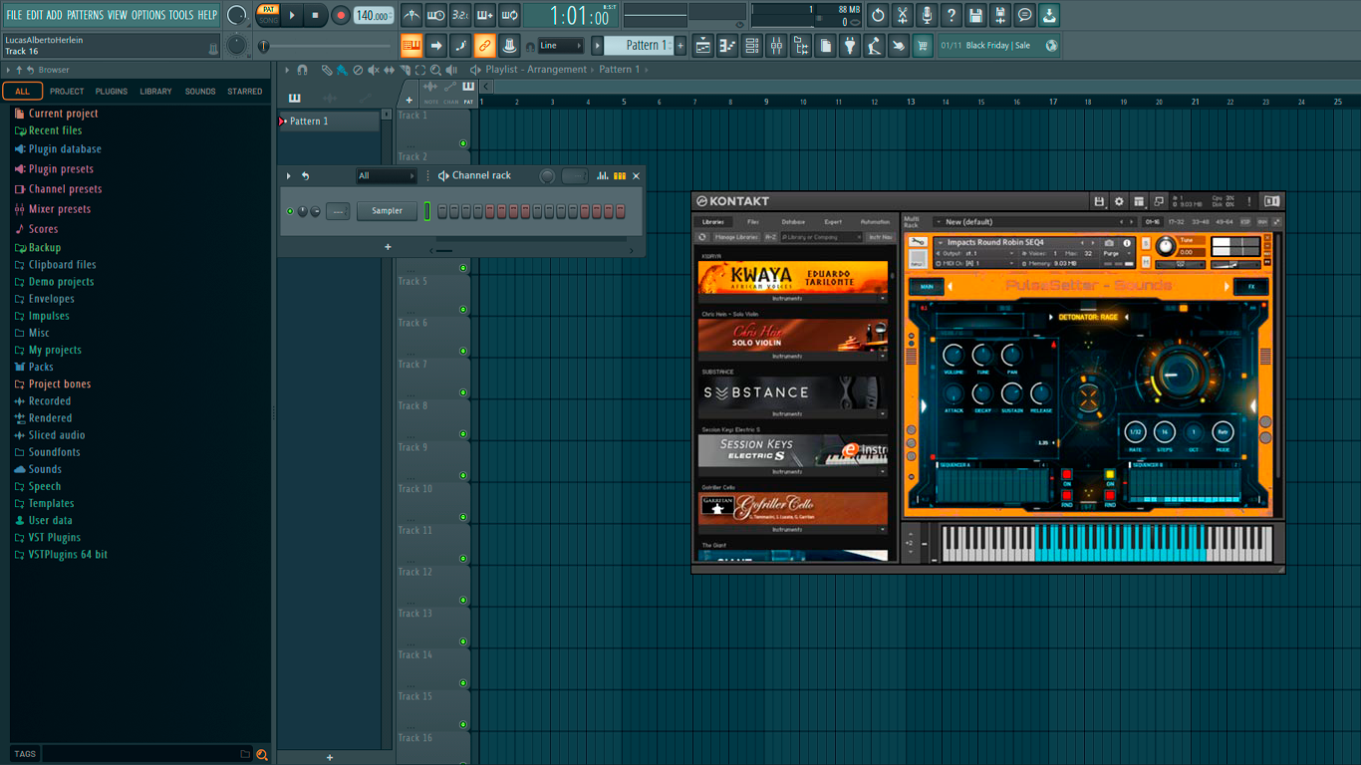Screen dimensions: 1361x765
Task: Toggle PAT/SONG mode switch
Action: point(268,15)
